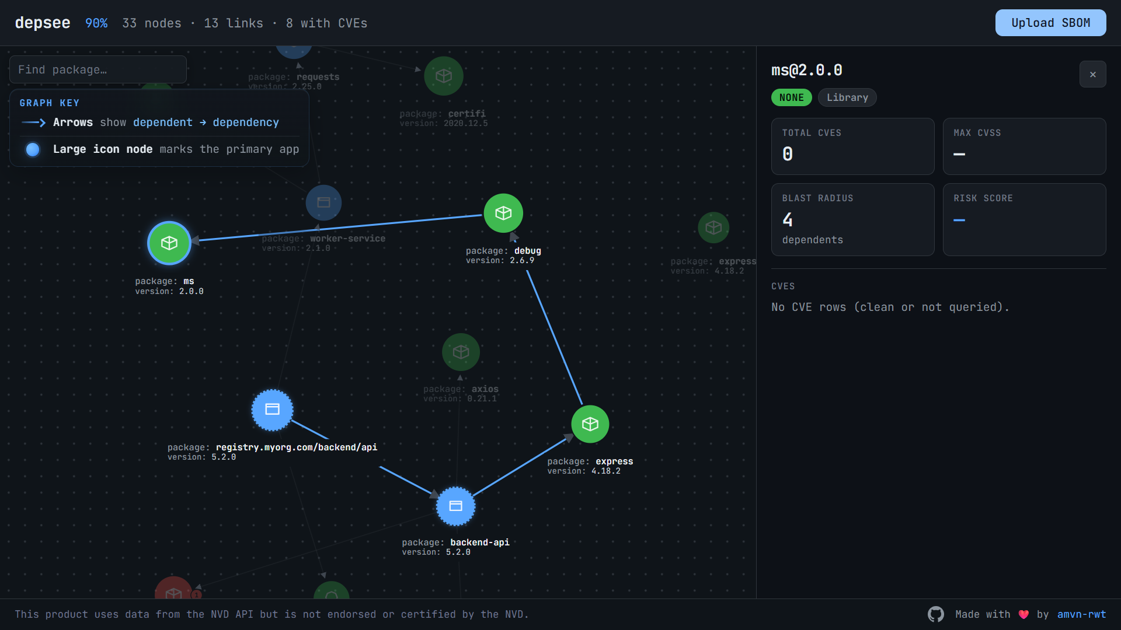
Task: Select the registry.myorg.com/backend/api node
Action: 272,409
